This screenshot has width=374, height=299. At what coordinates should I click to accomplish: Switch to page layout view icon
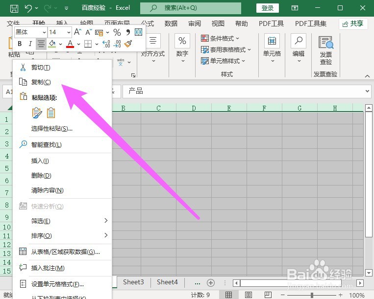249,295
